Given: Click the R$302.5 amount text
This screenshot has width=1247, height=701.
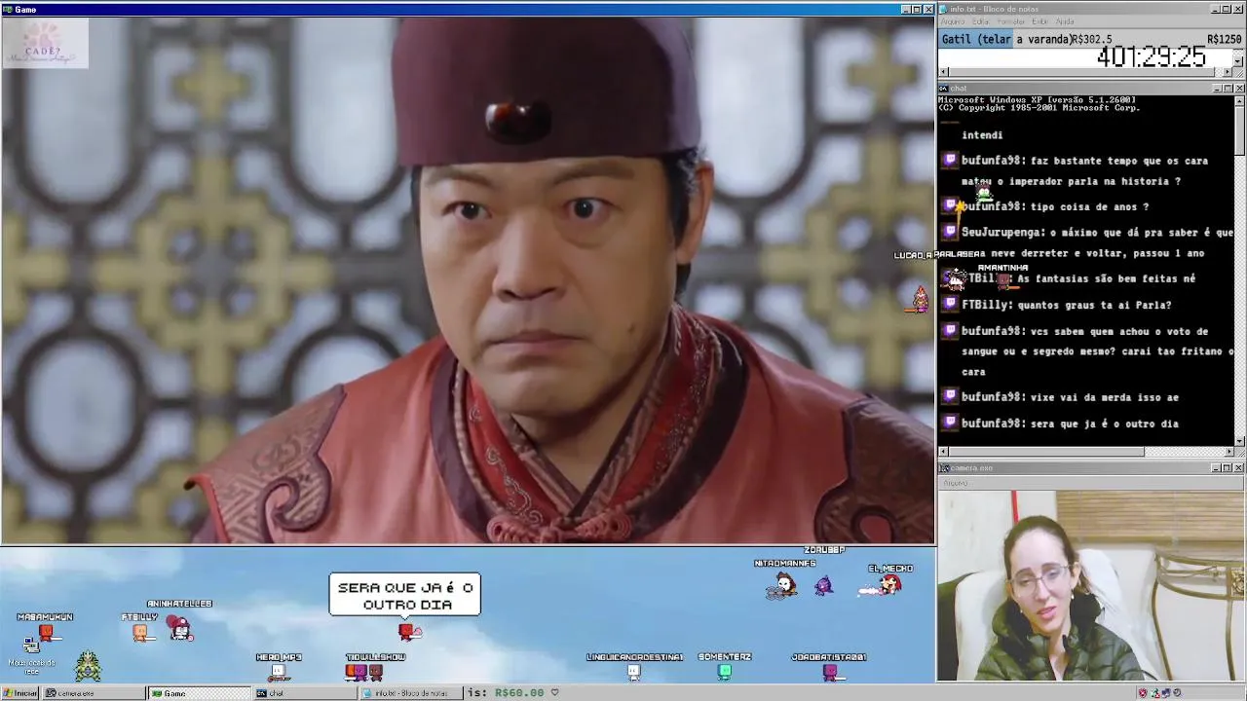Looking at the screenshot, I should pyautogui.click(x=1091, y=40).
